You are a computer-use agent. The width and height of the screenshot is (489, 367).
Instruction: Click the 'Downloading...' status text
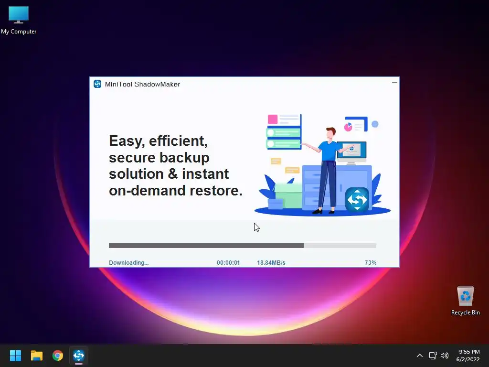pyautogui.click(x=129, y=263)
